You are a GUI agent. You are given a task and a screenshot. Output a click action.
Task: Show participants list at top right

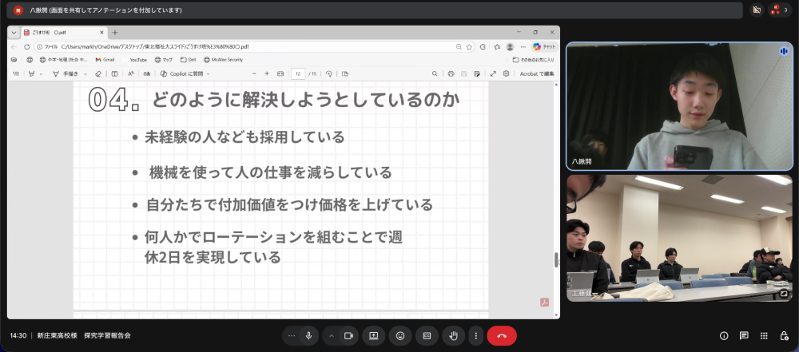click(x=779, y=10)
